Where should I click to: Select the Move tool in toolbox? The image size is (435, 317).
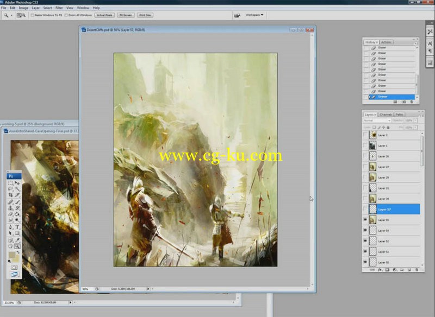(17, 183)
